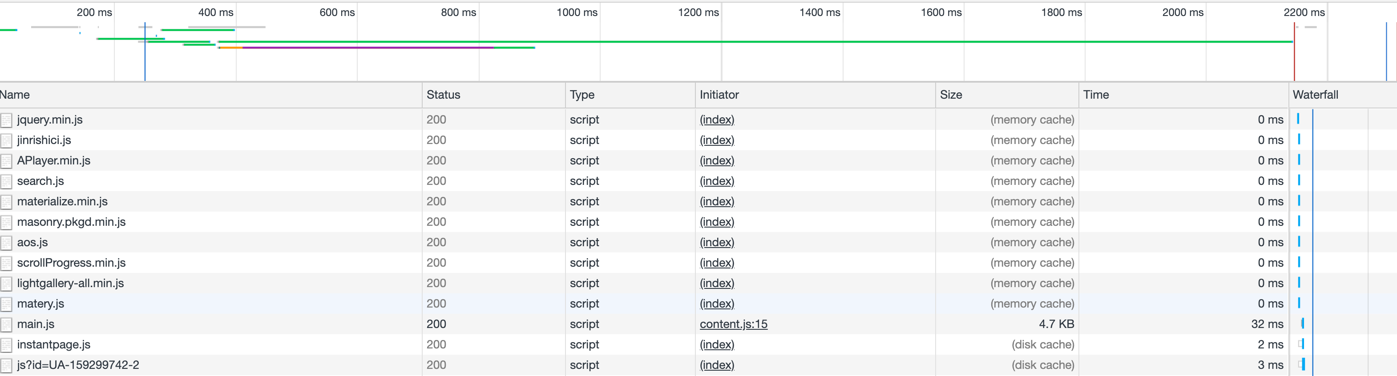1397x376 pixels.
Task: Click the file icon next to APlayer.min.js
Action: pos(7,161)
